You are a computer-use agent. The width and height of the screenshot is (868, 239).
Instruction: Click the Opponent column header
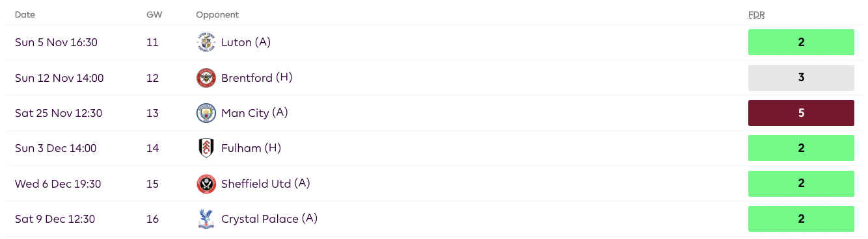click(217, 14)
